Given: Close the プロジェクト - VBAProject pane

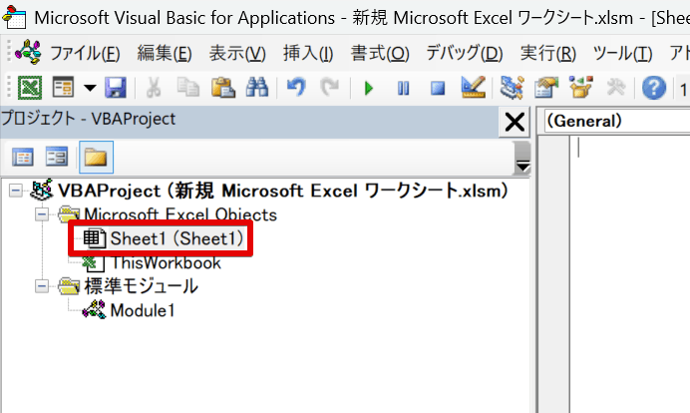Looking at the screenshot, I should click(x=515, y=122).
